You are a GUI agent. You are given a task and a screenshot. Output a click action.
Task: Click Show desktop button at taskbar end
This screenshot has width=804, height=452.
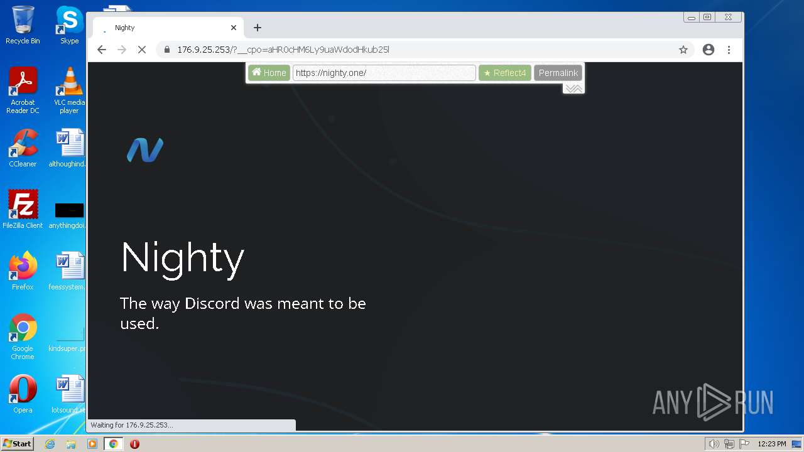click(797, 444)
